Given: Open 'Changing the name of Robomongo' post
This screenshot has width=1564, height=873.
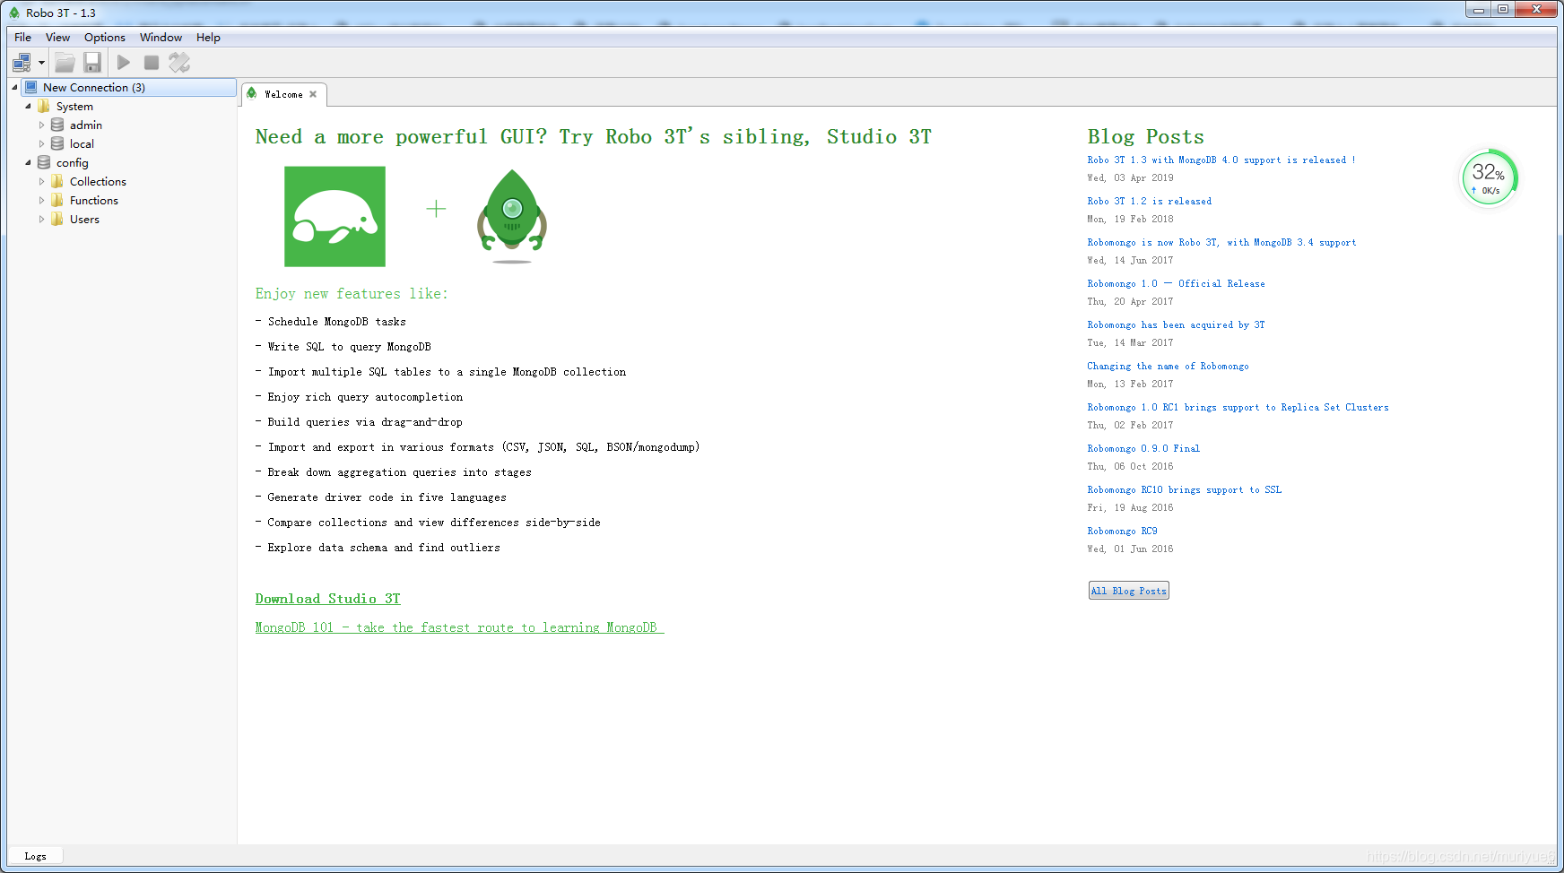Looking at the screenshot, I should point(1168,366).
